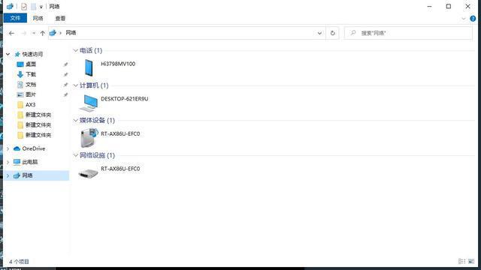Viewport: 481px width, 270px height.
Task: Switch to large icons view in status bar
Action: [x=471, y=261]
